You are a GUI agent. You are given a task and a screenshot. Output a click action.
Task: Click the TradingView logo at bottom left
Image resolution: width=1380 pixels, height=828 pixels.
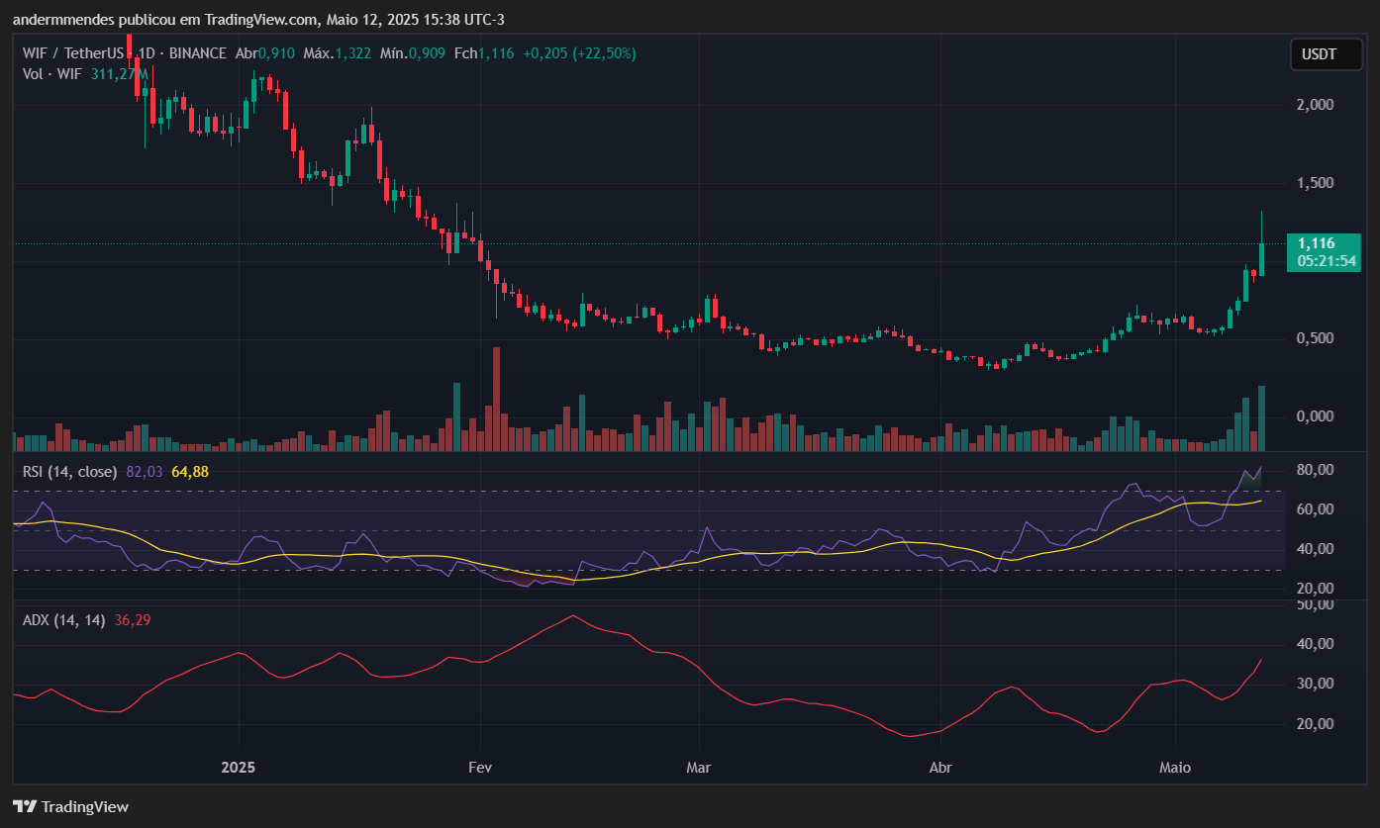70,806
